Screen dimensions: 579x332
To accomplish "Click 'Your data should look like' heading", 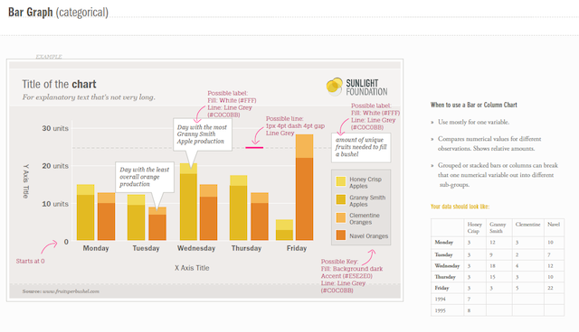I will coord(460,207).
